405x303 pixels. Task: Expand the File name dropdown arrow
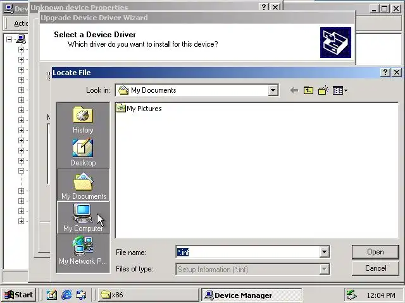[x=324, y=252]
